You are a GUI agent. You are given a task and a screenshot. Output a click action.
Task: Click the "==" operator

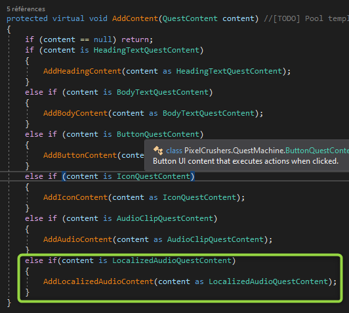pos(85,39)
